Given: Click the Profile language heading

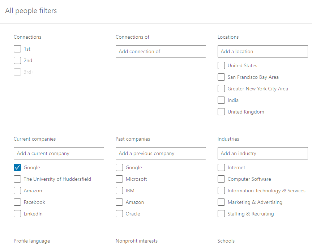Looking at the screenshot, I should [32, 241].
